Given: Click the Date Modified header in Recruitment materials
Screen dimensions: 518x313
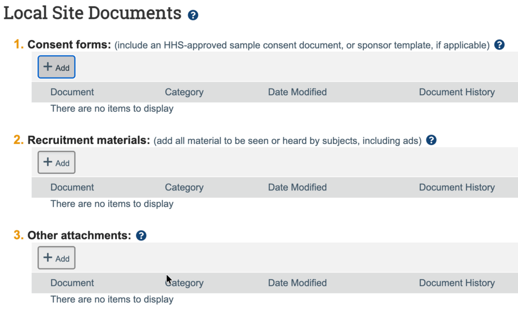Looking at the screenshot, I should [297, 187].
